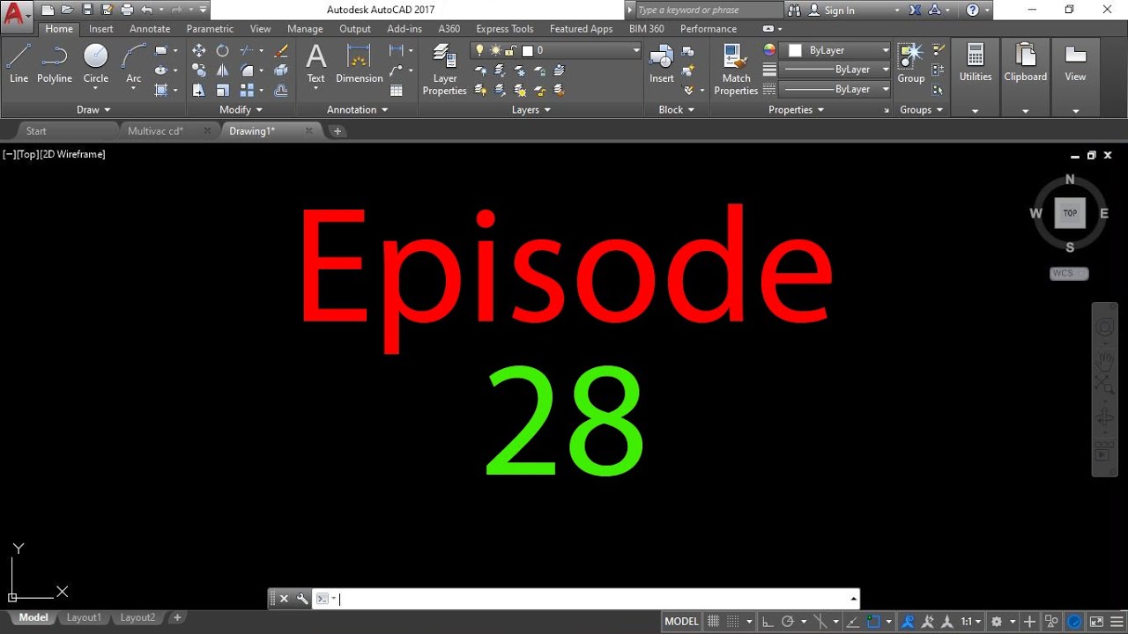Click Match Properties icon

736,70
